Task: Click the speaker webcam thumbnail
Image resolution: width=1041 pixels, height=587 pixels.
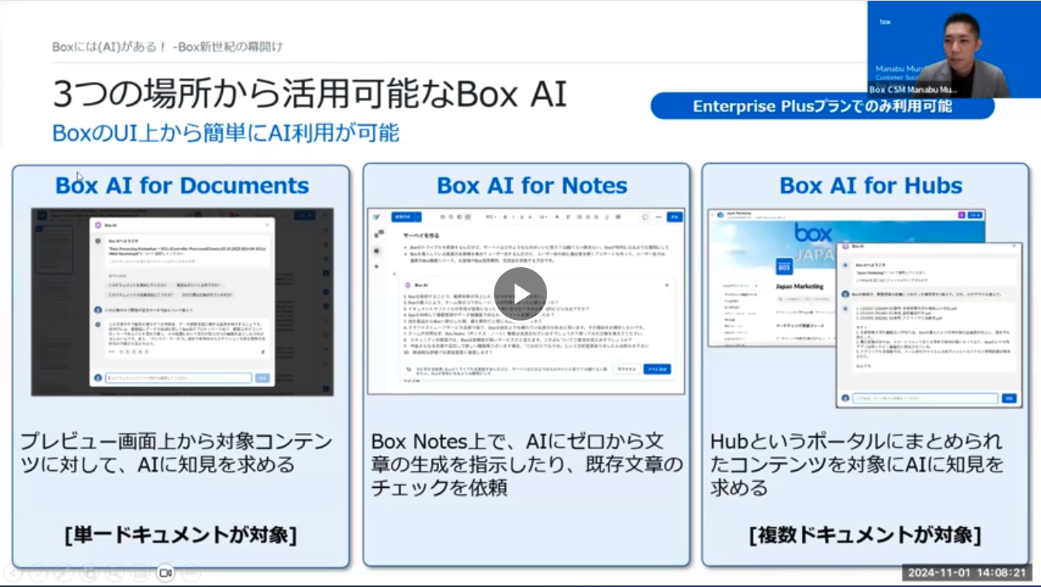Action: coord(954,49)
